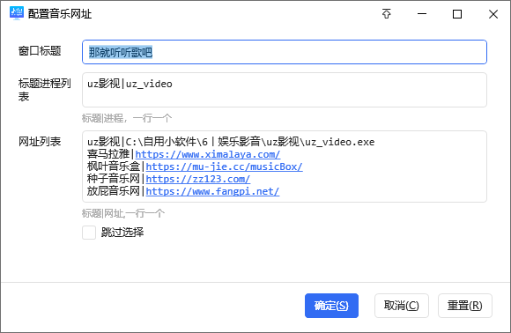Pin window on top with arrow icon
Screen dimensions: 511x333
[387, 14]
